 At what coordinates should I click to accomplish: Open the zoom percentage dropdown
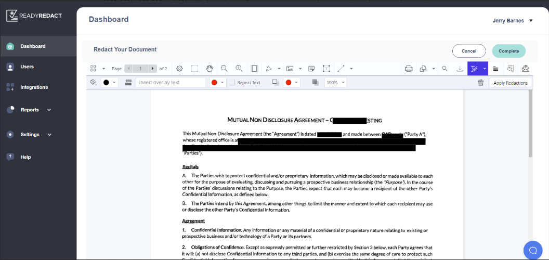point(335,83)
